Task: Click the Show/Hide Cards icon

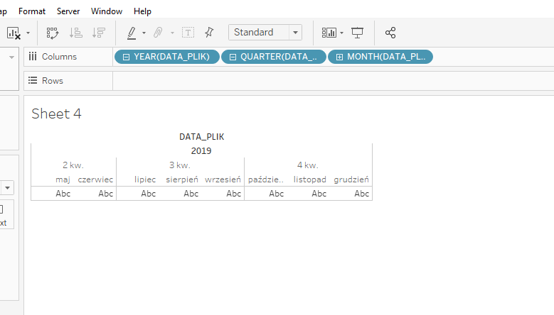Action: click(x=329, y=33)
